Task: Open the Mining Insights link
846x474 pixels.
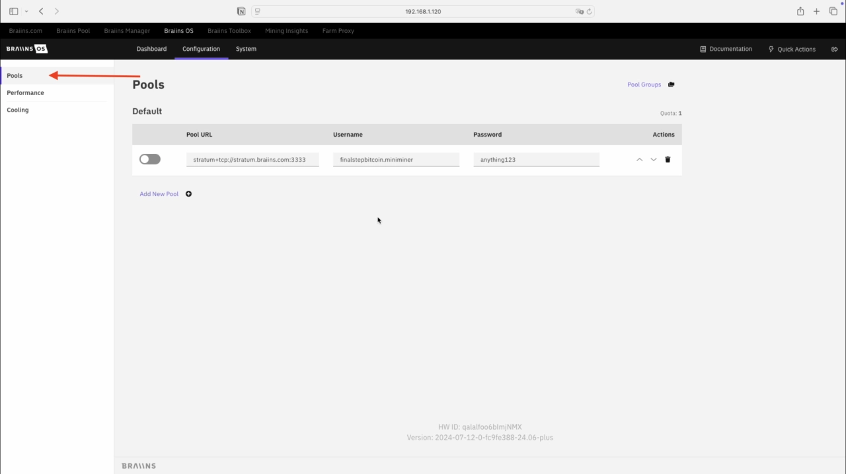Action: (286, 31)
